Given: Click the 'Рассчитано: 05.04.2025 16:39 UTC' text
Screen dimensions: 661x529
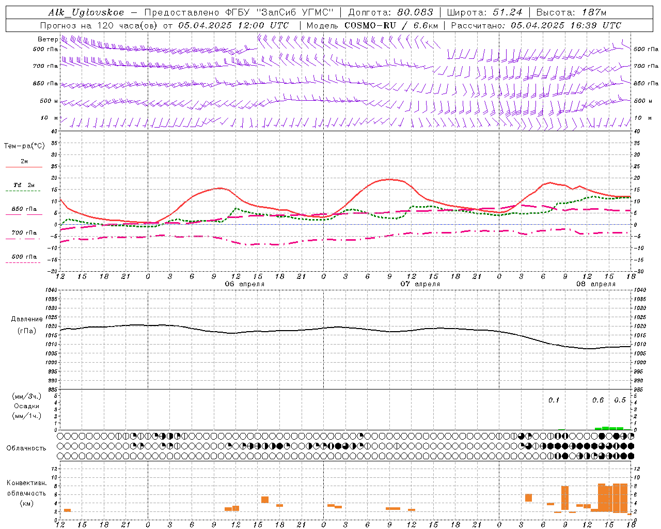Looking at the screenshot, I should tap(536, 25).
